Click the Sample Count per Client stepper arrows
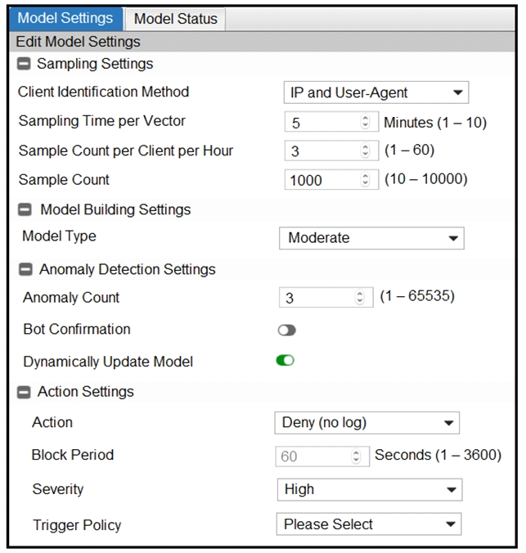The height and width of the screenshot is (553, 526). [x=365, y=151]
